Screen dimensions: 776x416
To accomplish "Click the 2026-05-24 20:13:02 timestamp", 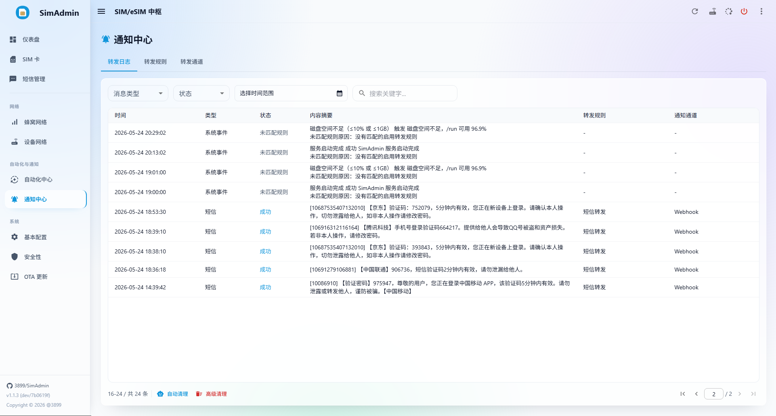I will coord(140,153).
